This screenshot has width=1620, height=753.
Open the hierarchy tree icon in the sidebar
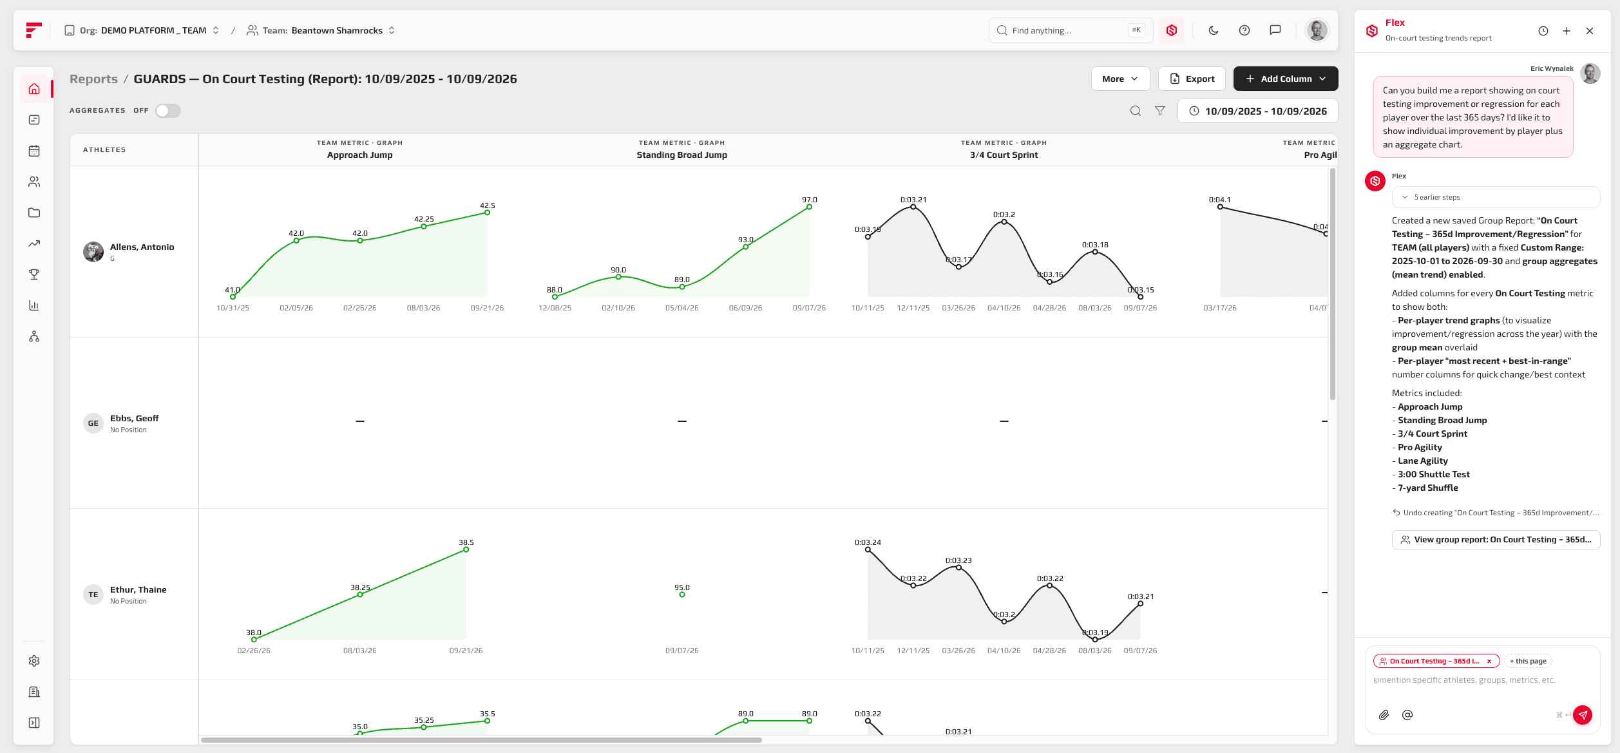point(34,336)
